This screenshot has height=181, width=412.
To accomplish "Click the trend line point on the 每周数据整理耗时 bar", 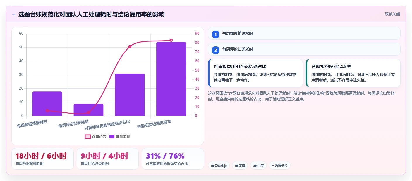I will point(47,111).
